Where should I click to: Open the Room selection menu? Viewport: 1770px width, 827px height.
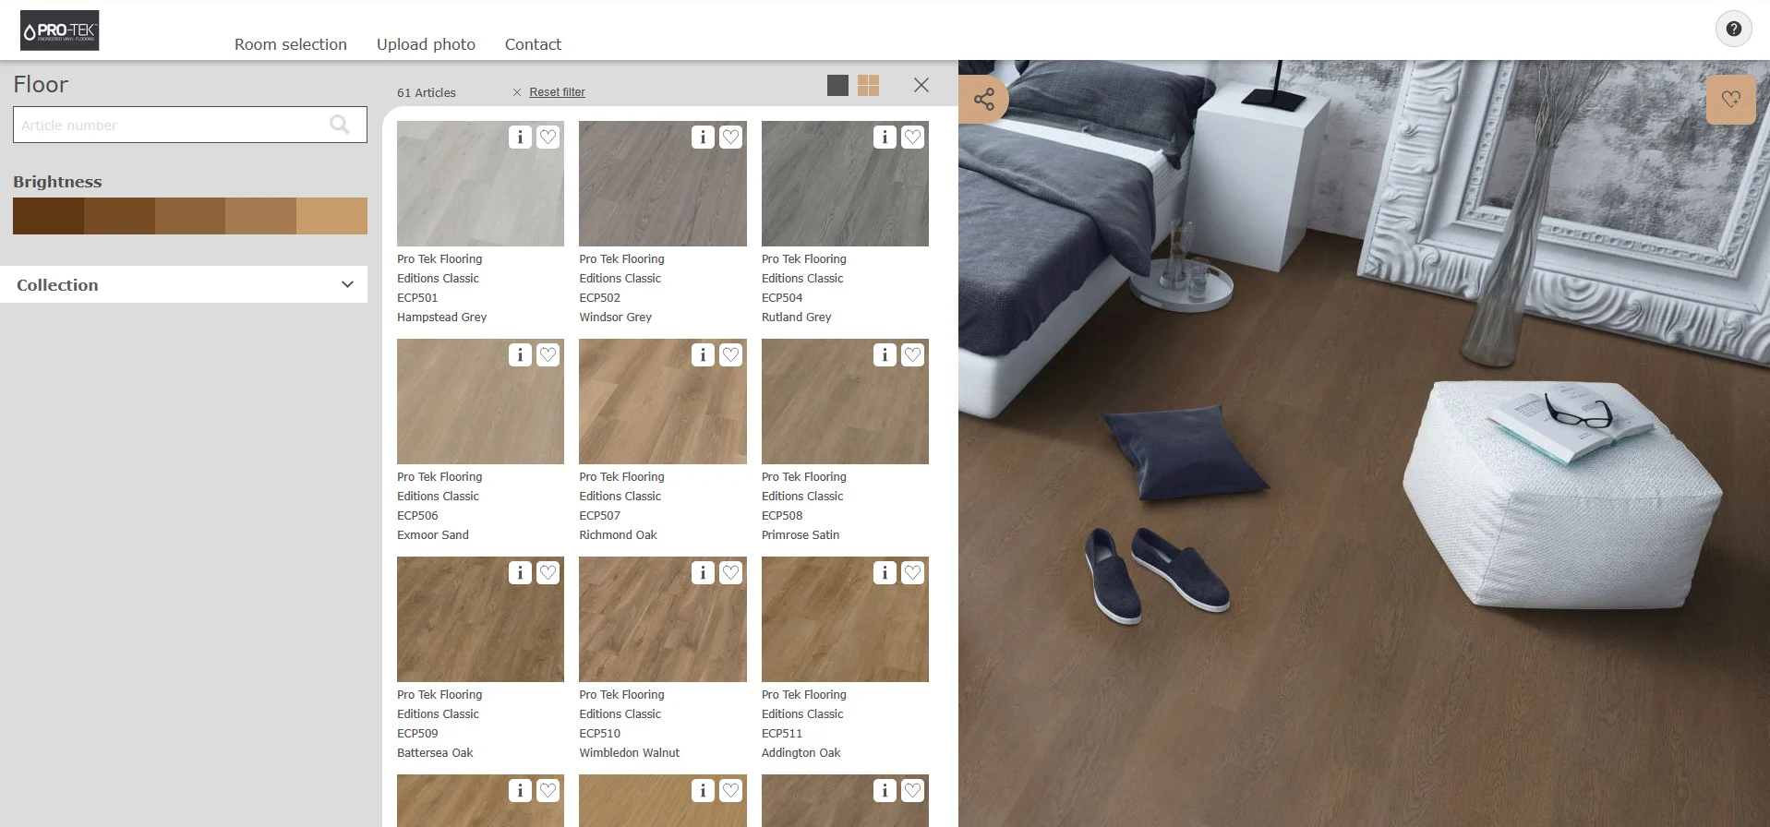point(290,44)
